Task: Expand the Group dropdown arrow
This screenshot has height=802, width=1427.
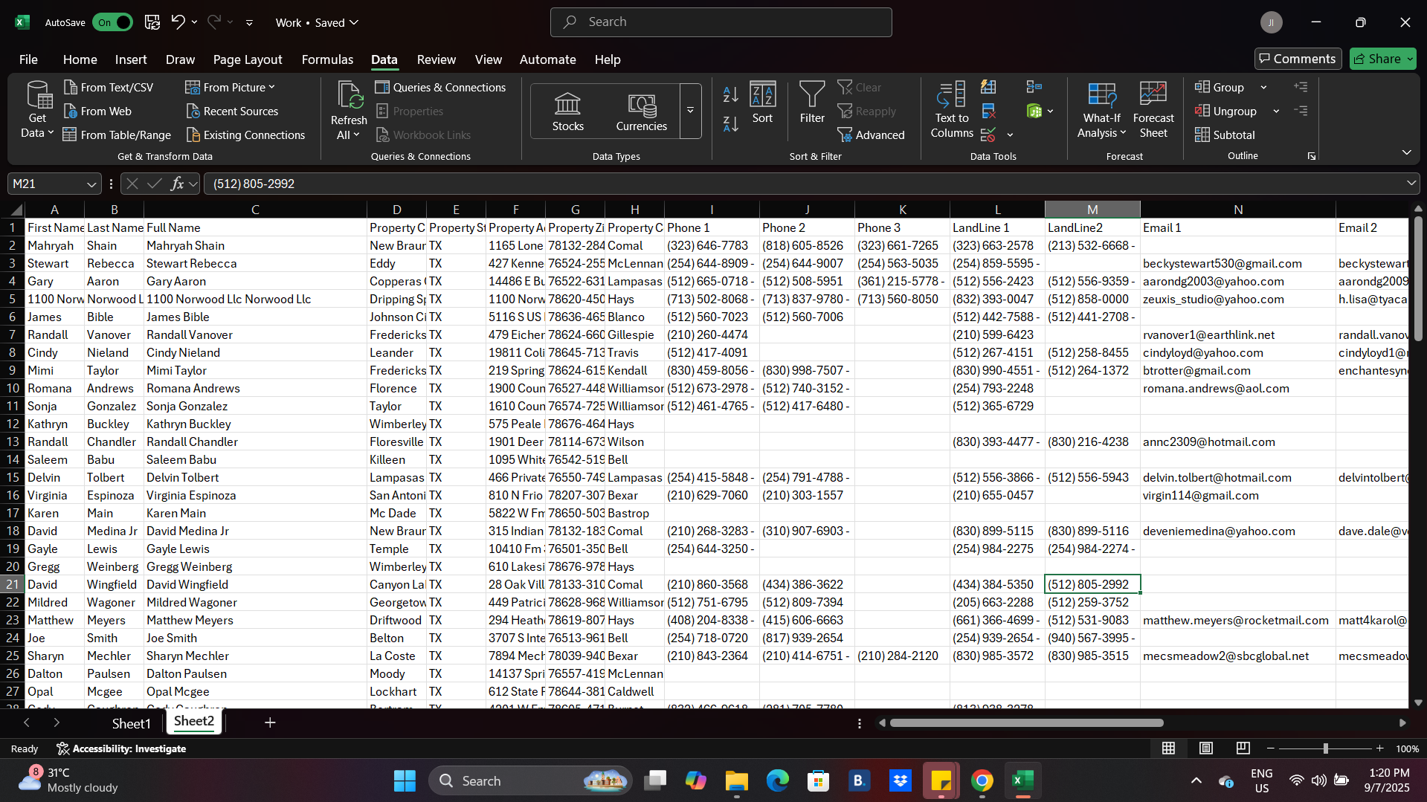Action: [1263, 88]
